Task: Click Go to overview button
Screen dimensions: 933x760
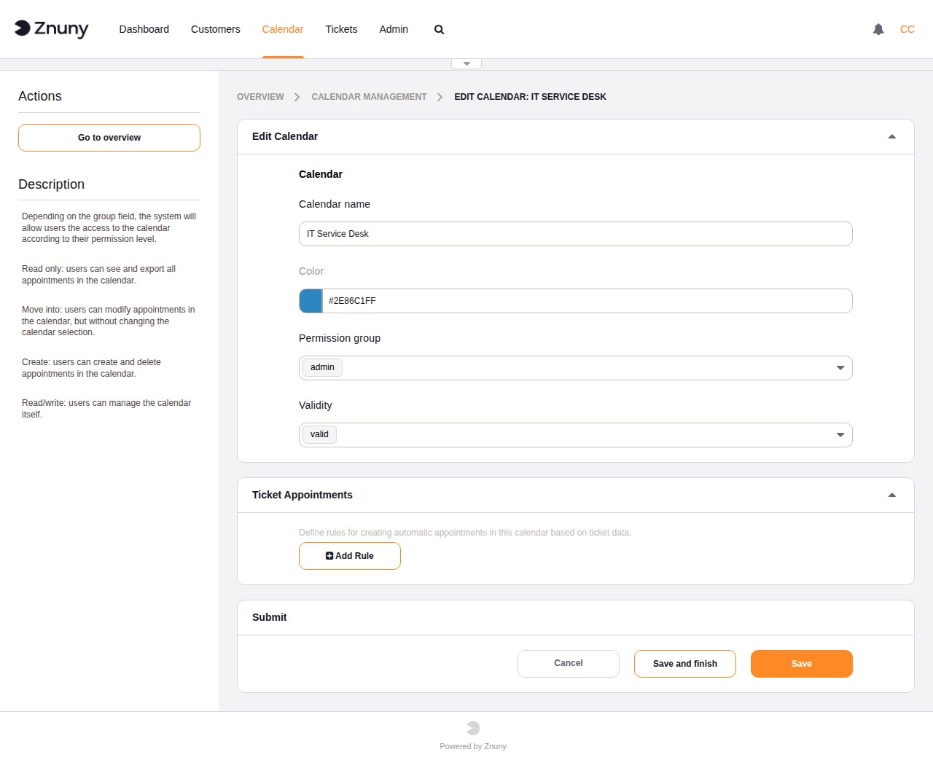Action: pos(109,138)
